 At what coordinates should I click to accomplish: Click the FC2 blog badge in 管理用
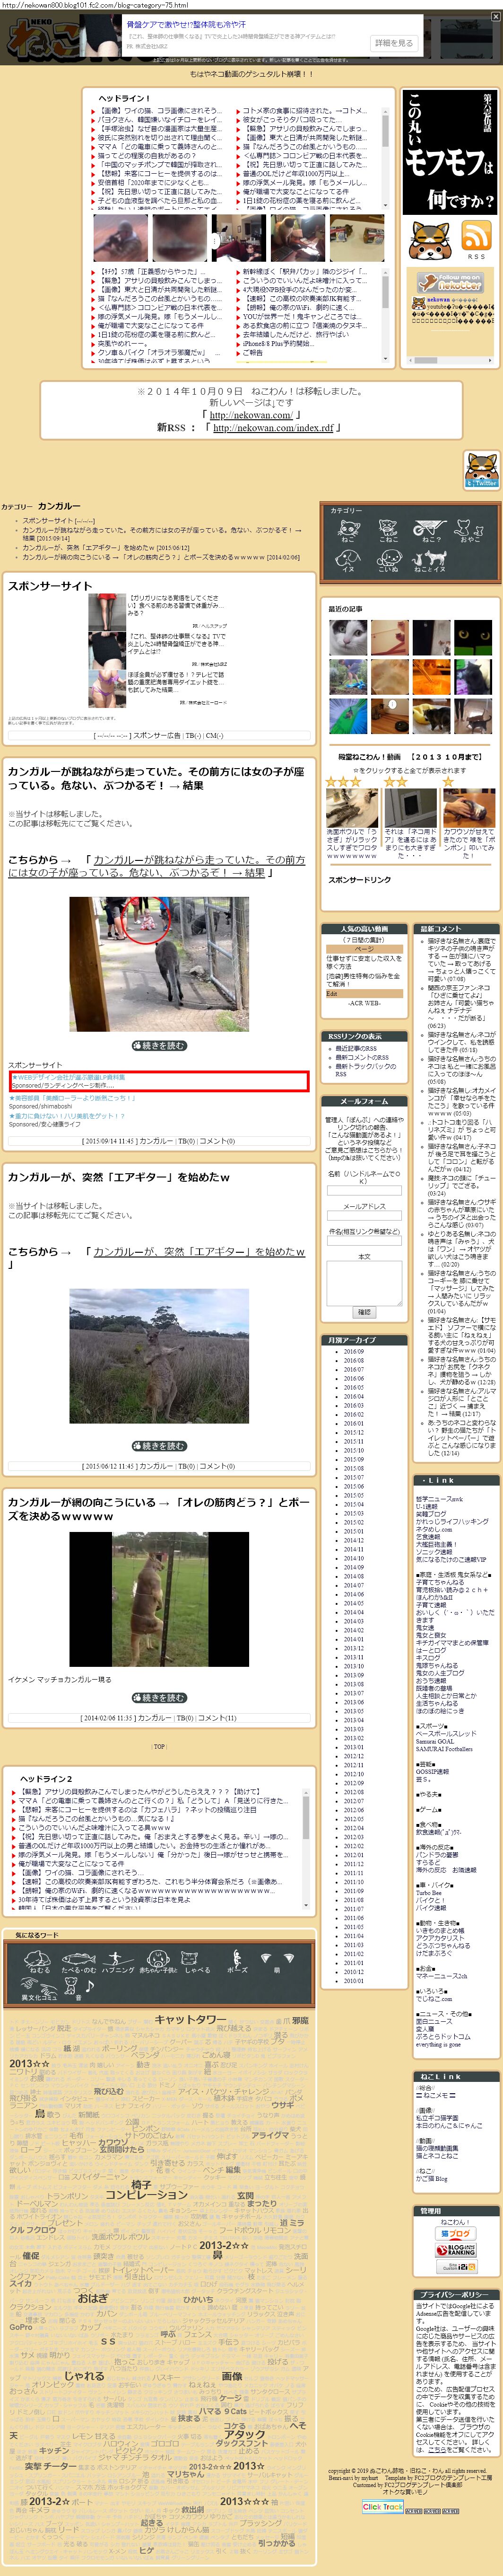(455, 2233)
